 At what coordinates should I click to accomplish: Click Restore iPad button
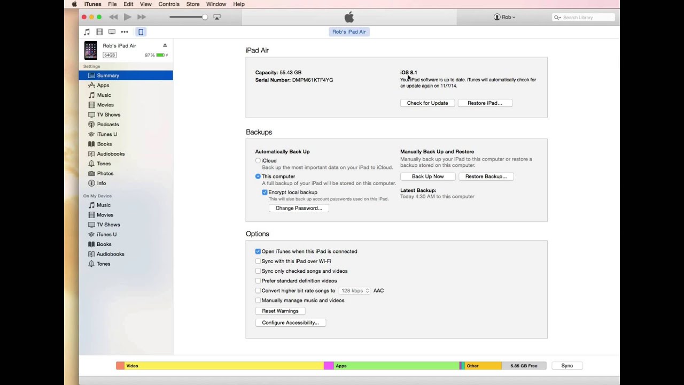(x=485, y=103)
